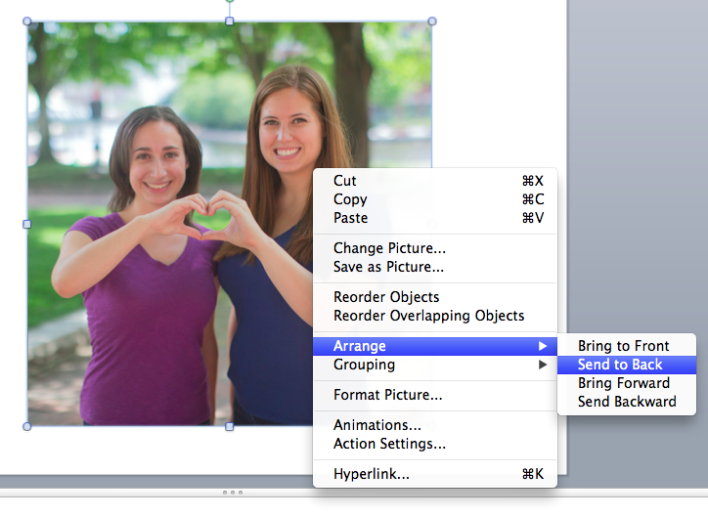Viewport: 708px width, 517px height.
Task: Choose Bring Forward in submenu
Action: pos(623,383)
